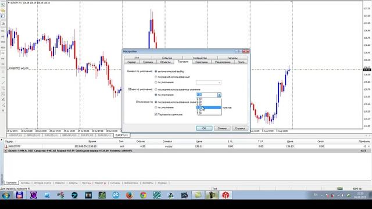Sort orders by the Прибыль column header
372x209 pixels.
click(x=364, y=142)
